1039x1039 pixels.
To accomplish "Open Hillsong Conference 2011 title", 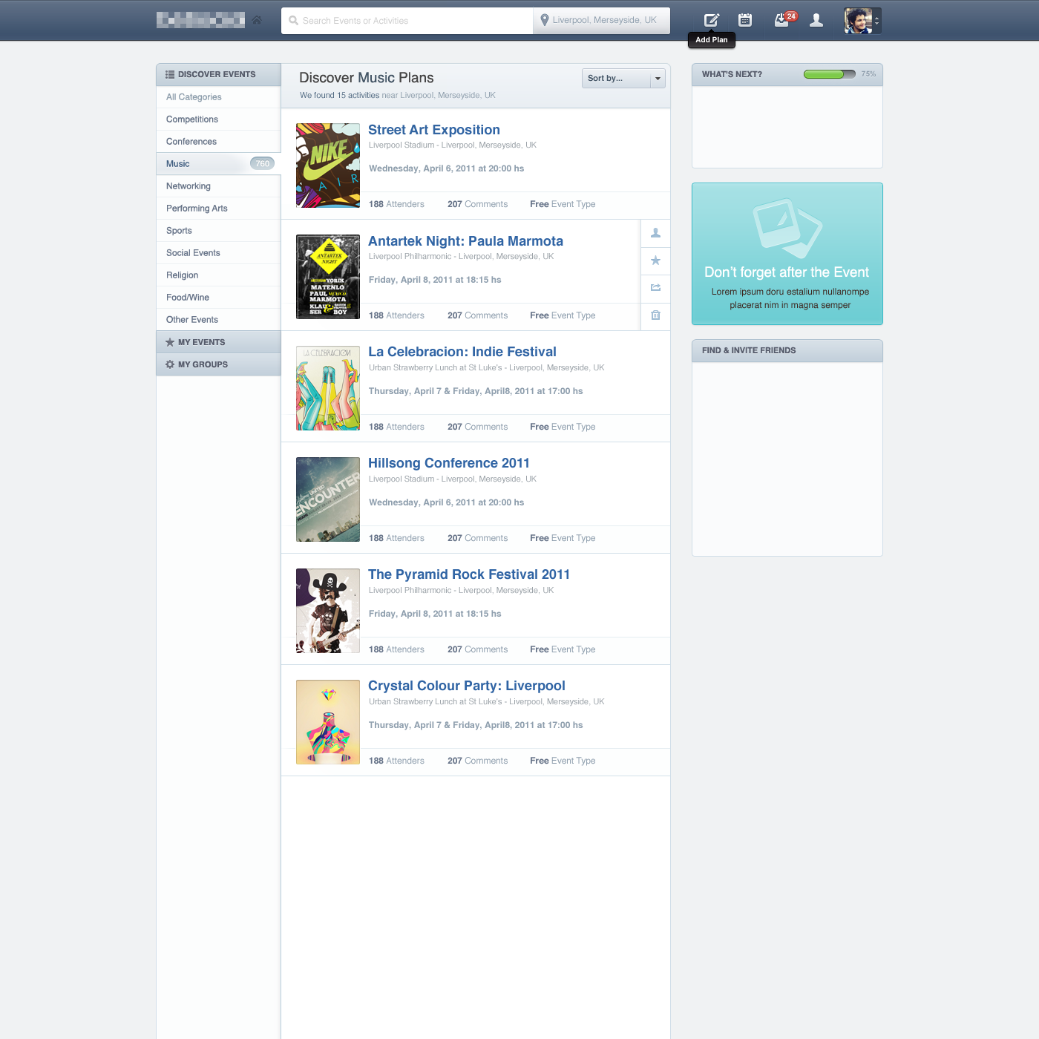I will click(x=449, y=463).
